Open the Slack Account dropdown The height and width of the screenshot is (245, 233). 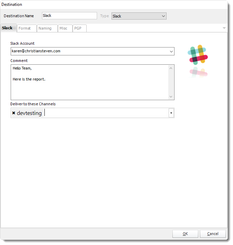coord(171,51)
